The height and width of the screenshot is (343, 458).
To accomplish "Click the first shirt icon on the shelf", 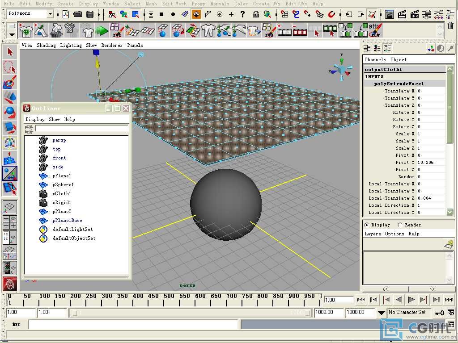I will click(25, 30).
